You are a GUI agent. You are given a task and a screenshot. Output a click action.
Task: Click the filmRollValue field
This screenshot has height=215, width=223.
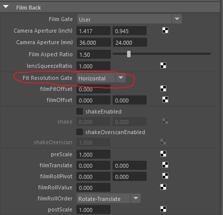tap(93, 187)
